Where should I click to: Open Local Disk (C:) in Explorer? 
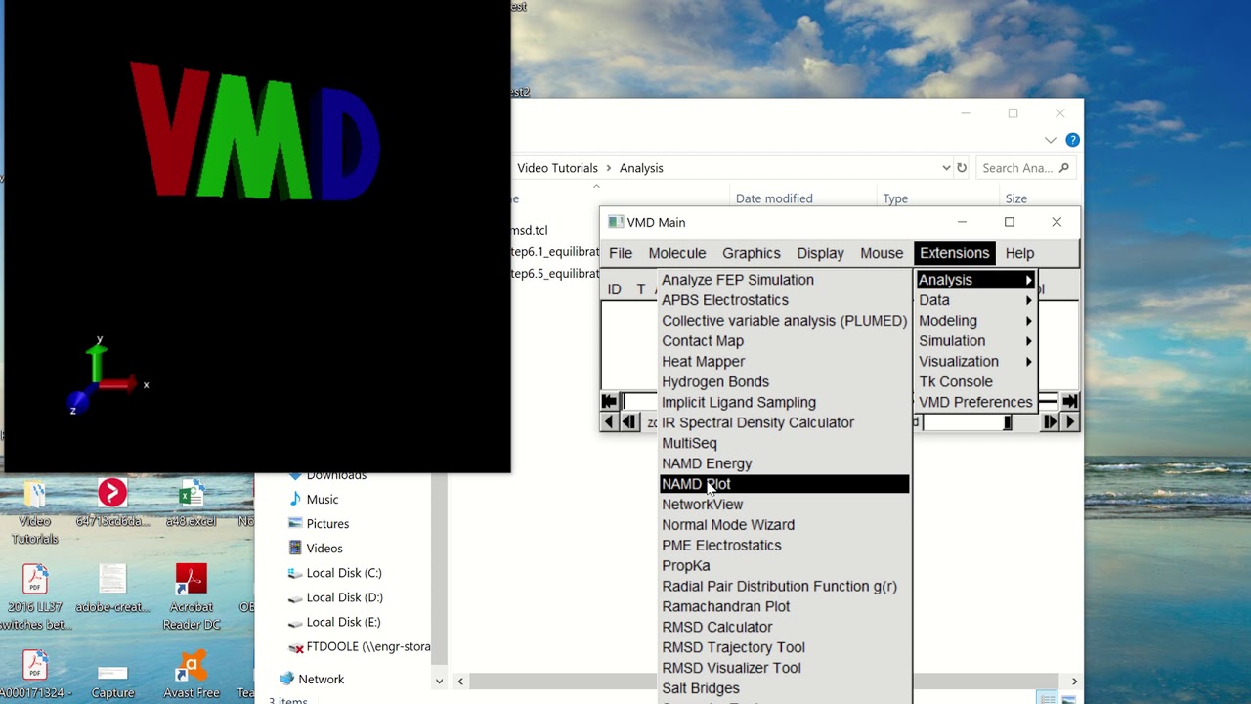click(x=343, y=573)
